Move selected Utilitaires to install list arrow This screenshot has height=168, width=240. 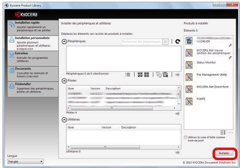[177, 152]
